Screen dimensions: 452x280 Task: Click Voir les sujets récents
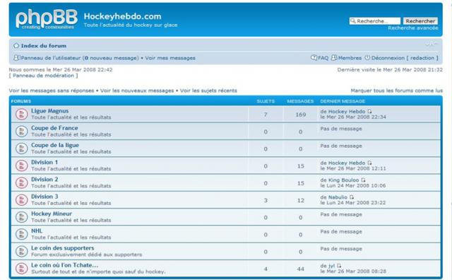pyautogui.click(x=208, y=91)
